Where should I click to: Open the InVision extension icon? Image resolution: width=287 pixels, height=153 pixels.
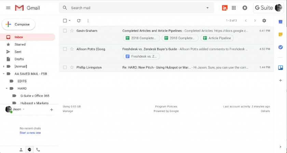click(225, 7)
